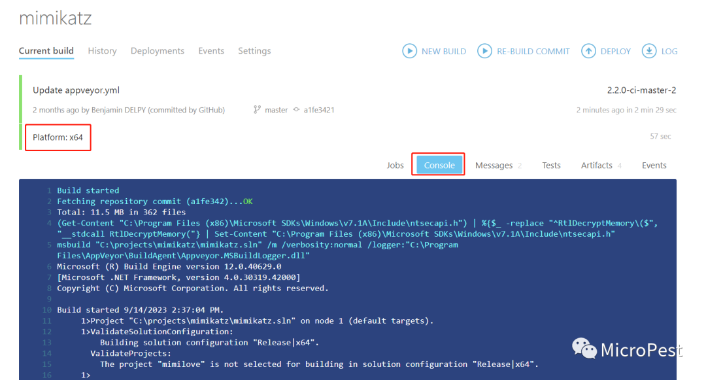This screenshot has width=706, height=380.
Task: Switch to the History tab
Action: click(x=102, y=51)
